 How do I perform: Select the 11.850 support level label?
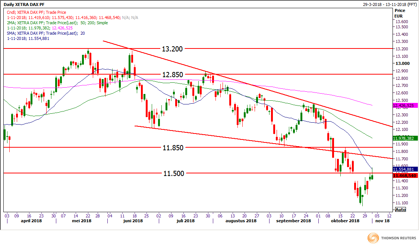click(173, 147)
